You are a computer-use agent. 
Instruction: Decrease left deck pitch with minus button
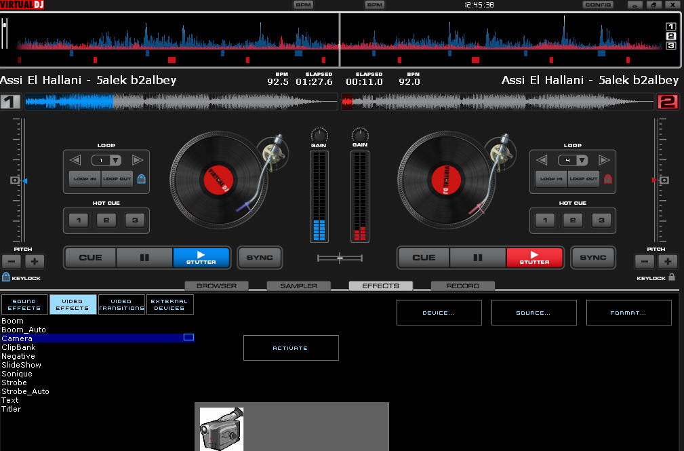coord(12,262)
